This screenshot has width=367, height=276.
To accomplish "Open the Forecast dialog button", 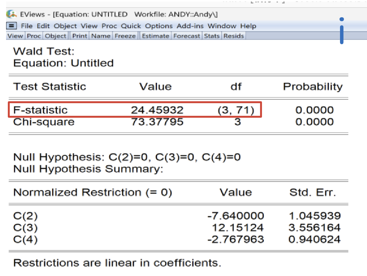I will (x=187, y=36).
